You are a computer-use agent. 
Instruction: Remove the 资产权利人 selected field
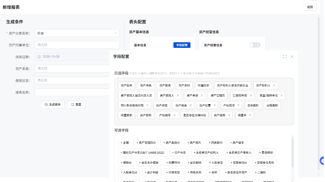274,86
